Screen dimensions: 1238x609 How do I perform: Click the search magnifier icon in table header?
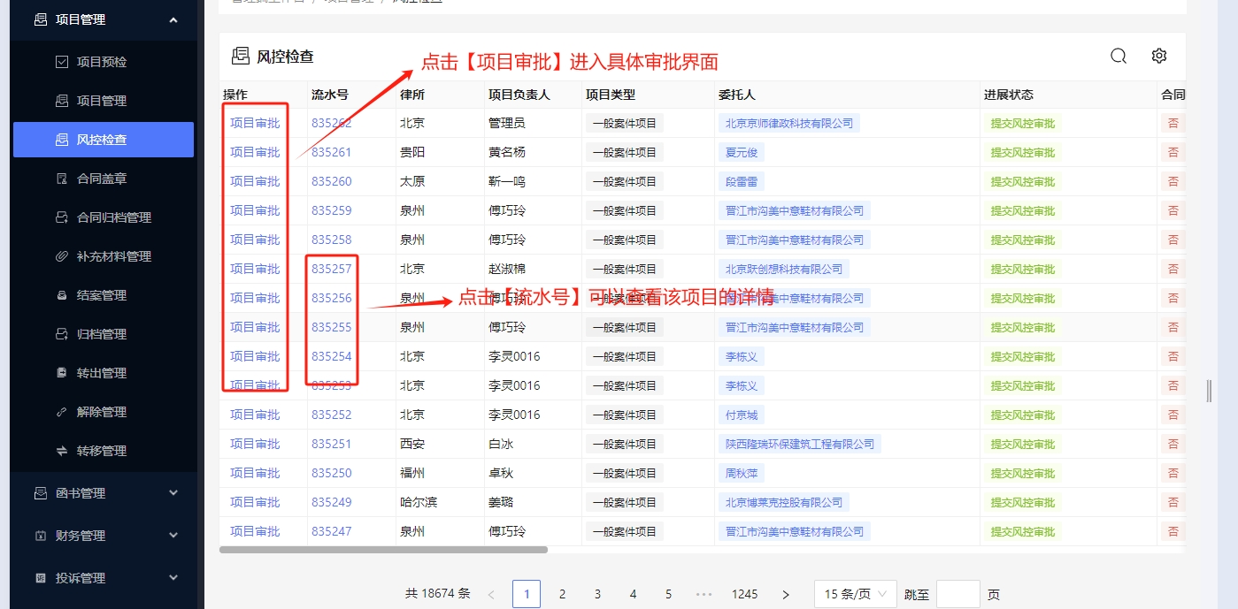[x=1119, y=57]
